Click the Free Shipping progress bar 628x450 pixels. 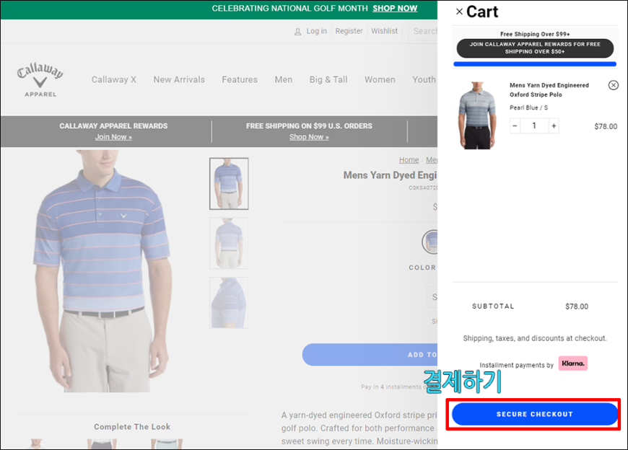(x=535, y=64)
